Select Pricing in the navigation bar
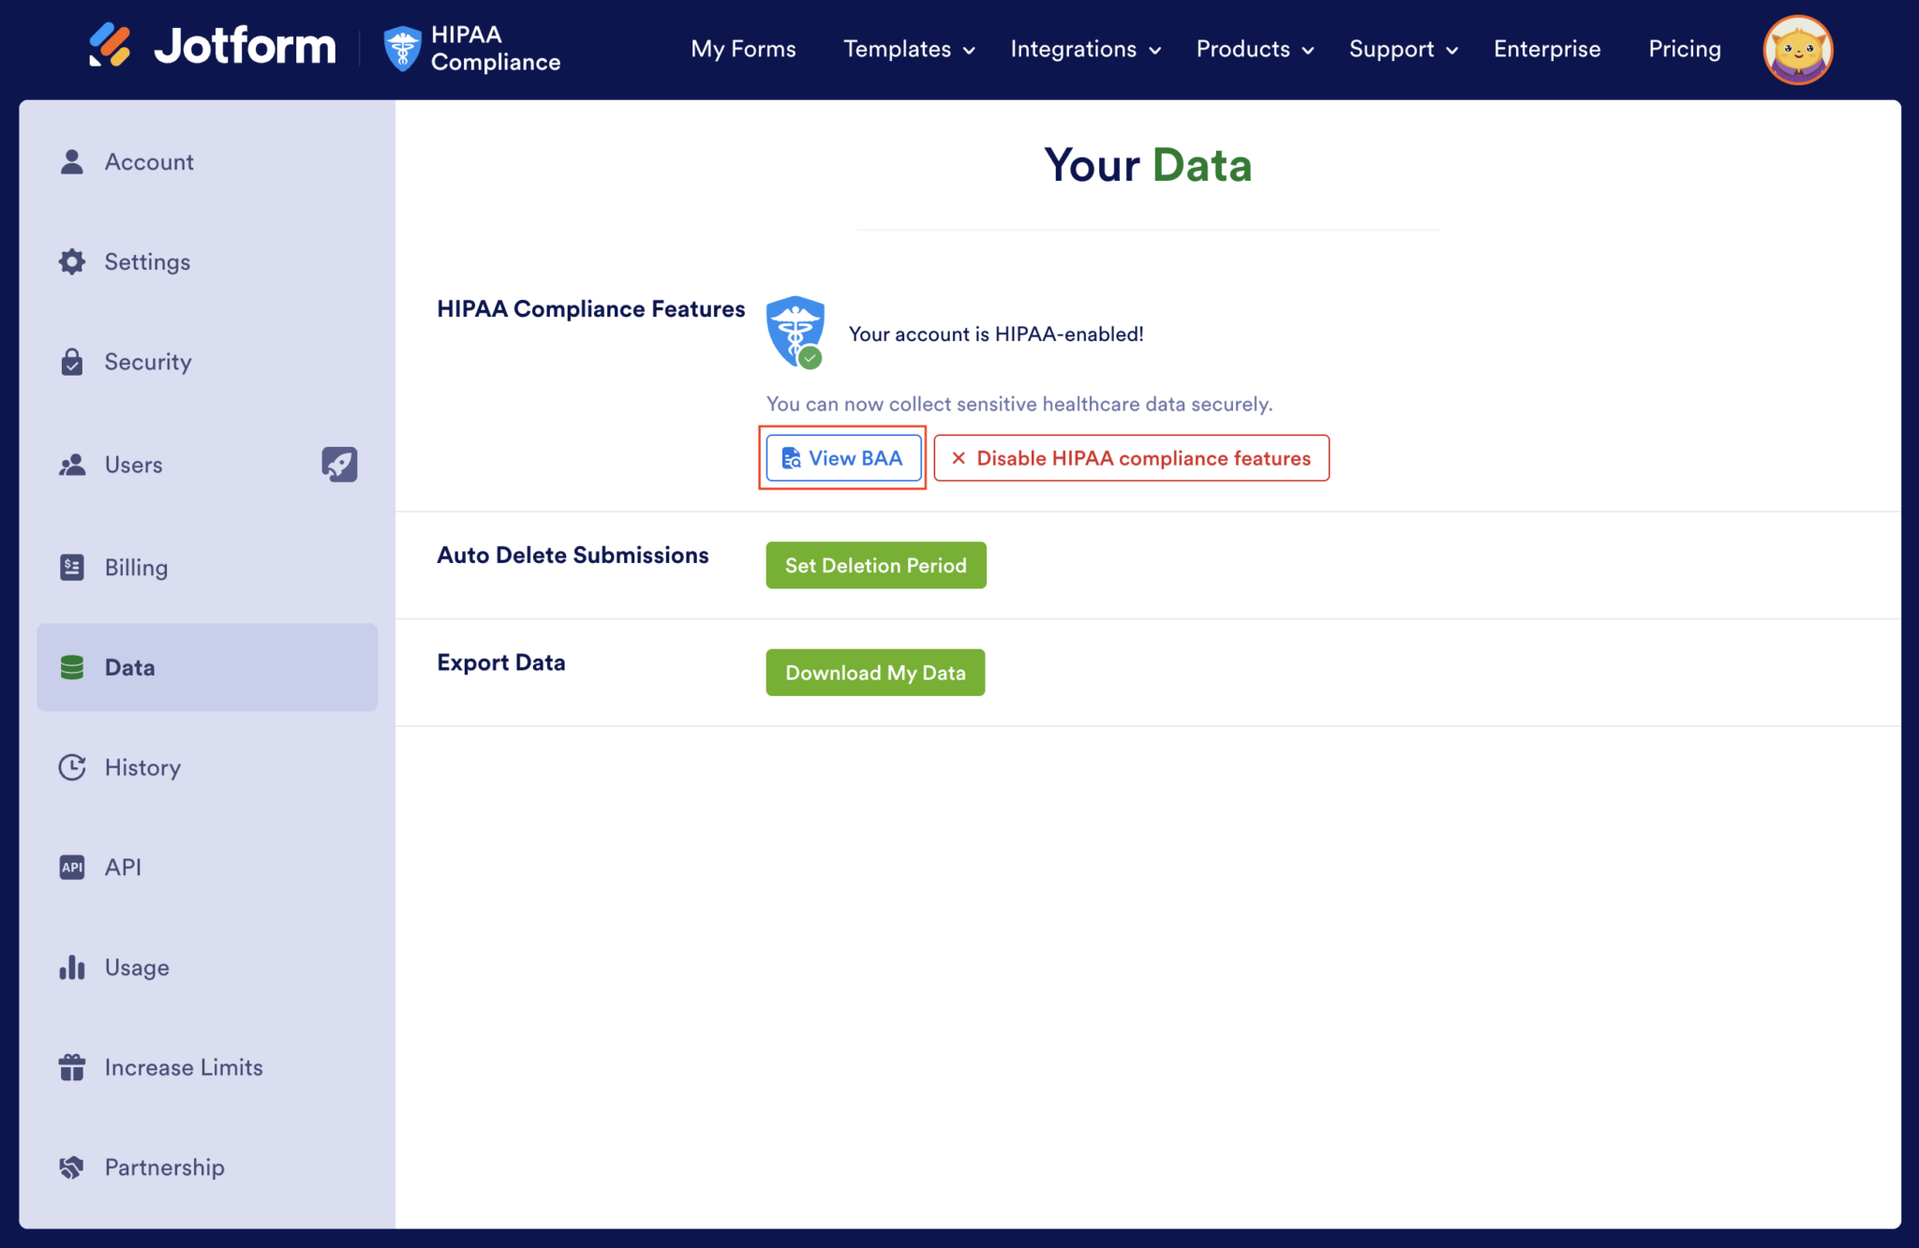Viewport: 1919px width, 1248px height. click(1684, 49)
